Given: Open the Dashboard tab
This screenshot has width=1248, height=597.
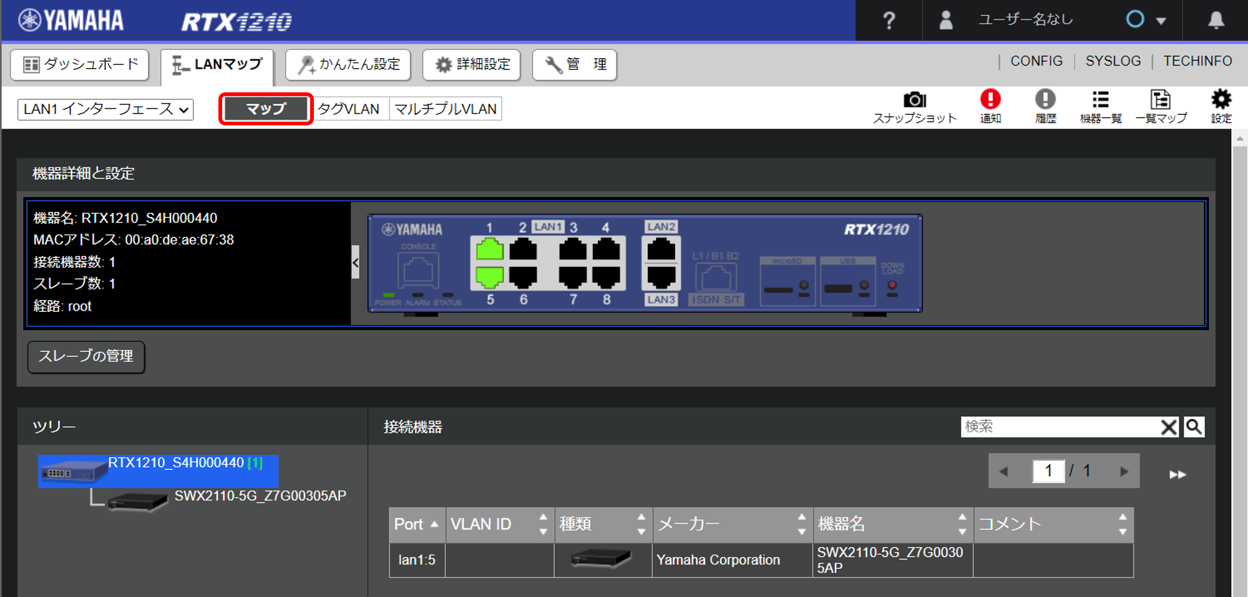Looking at the screenshot, I should coord(80,65).
